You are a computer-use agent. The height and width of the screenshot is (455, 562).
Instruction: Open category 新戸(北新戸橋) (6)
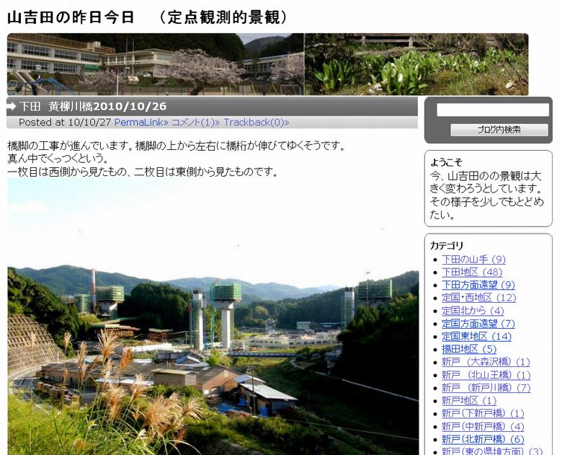(x=483, y=440)
